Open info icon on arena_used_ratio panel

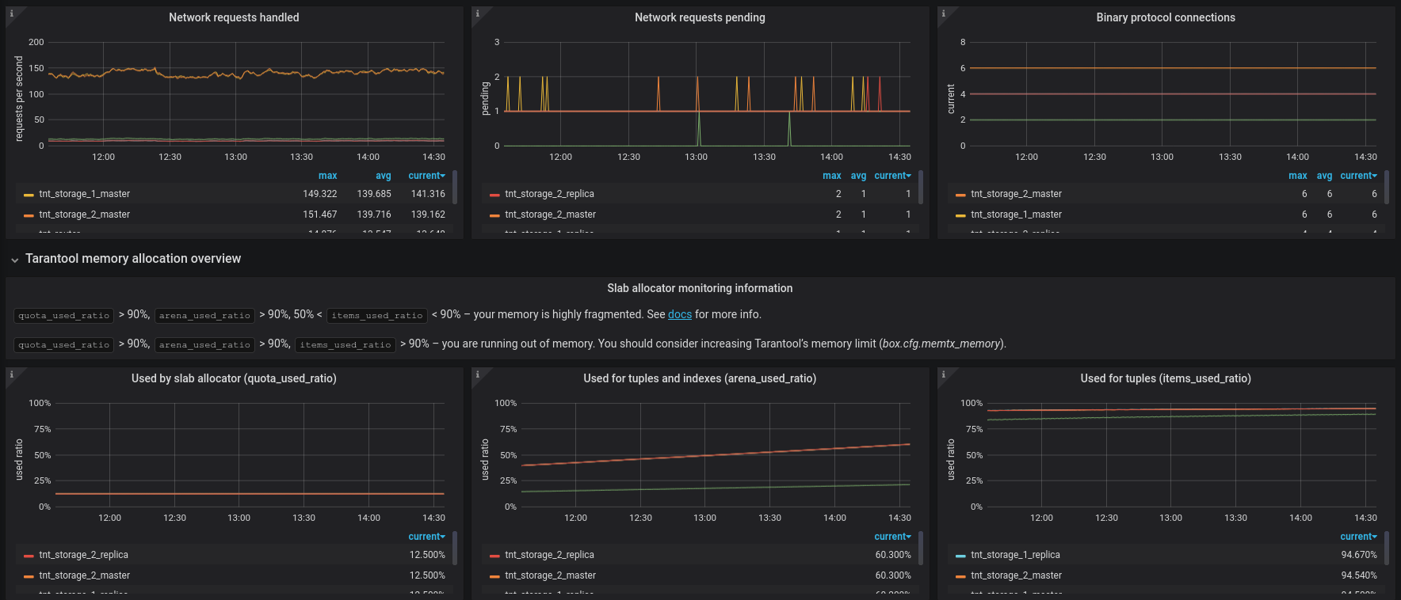477,374
